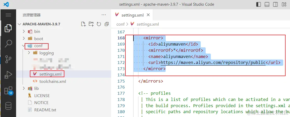Toggle secondary side bar layout icon
This screenshot has height=117, width=290.
[x=275, y=4]
